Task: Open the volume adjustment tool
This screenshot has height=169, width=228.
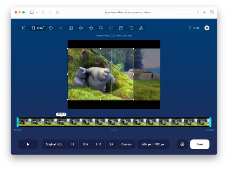Action: pyautogui.click(x=81, y=28)
